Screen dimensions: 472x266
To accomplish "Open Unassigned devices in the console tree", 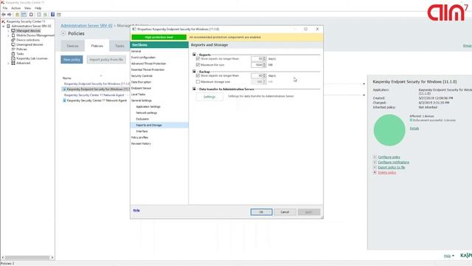I will point(29,44).
